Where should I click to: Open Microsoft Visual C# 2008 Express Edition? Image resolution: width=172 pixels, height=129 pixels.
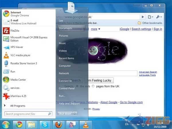coord(28,39)
